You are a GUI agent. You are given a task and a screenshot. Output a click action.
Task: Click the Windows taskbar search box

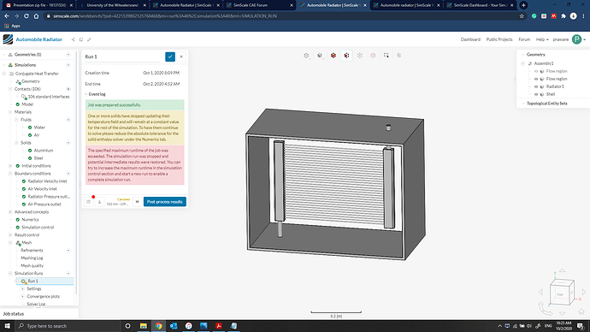(x=68, y=326)
